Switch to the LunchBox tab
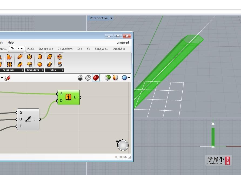This screenshot has height=175, width=241. click(119, 49)
